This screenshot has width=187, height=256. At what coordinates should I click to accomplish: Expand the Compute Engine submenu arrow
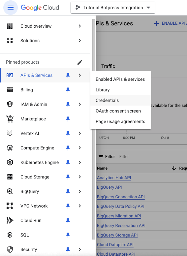pos(80,148)
